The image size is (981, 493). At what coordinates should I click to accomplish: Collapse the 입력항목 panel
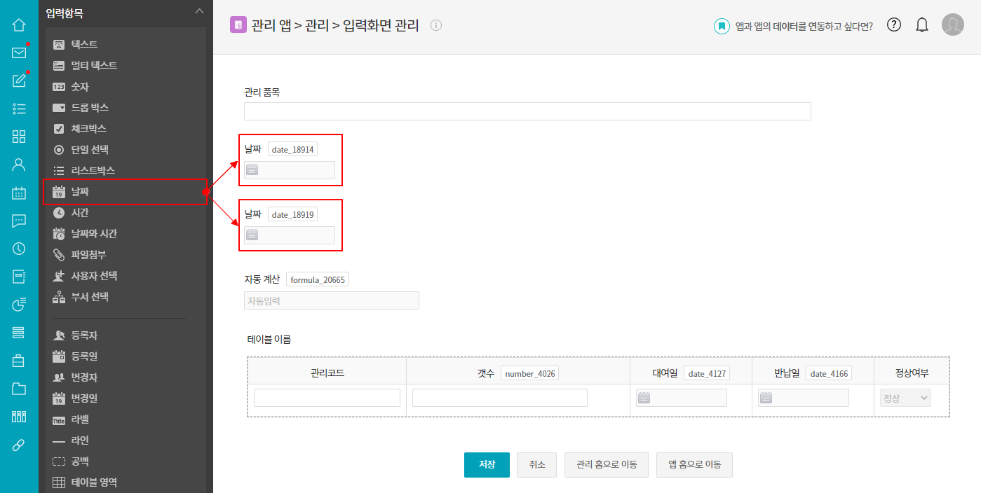(199, 12)
